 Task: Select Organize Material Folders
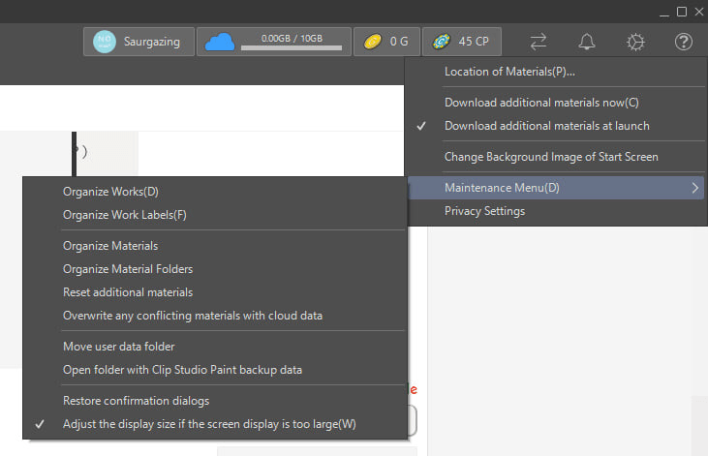pos(215,269)
